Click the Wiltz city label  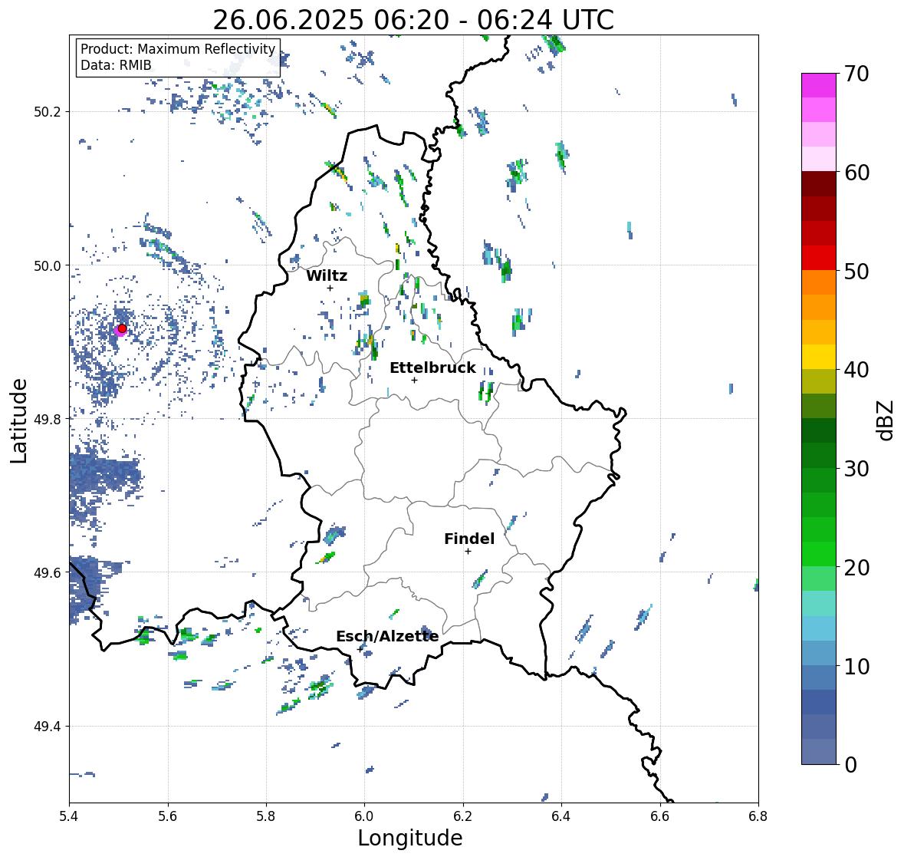(327, 275)
